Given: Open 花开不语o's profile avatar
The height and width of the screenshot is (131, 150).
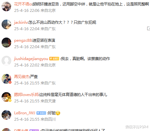Looking at the screenshot, I should click(x=6, y=6).
